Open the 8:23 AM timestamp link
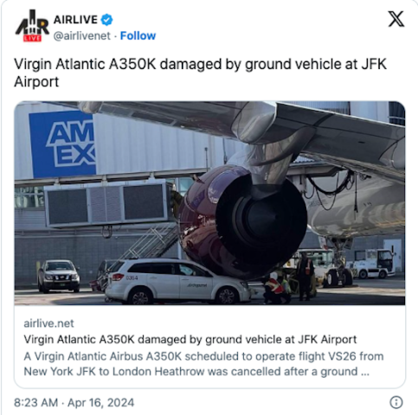The height and width of the screenshot is (415, 418). pyautogui.click(x=35, y=403)
